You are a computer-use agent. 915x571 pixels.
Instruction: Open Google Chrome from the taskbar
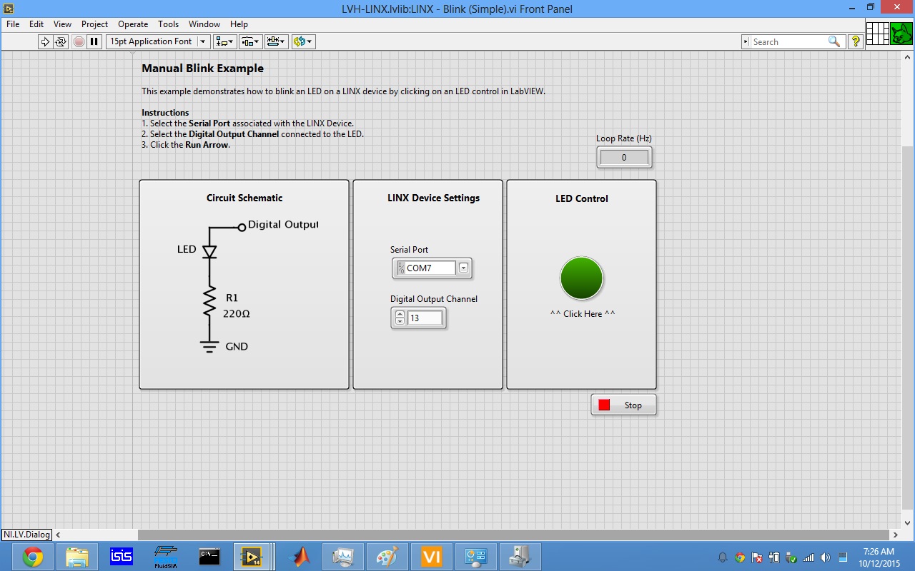[32, 557]
